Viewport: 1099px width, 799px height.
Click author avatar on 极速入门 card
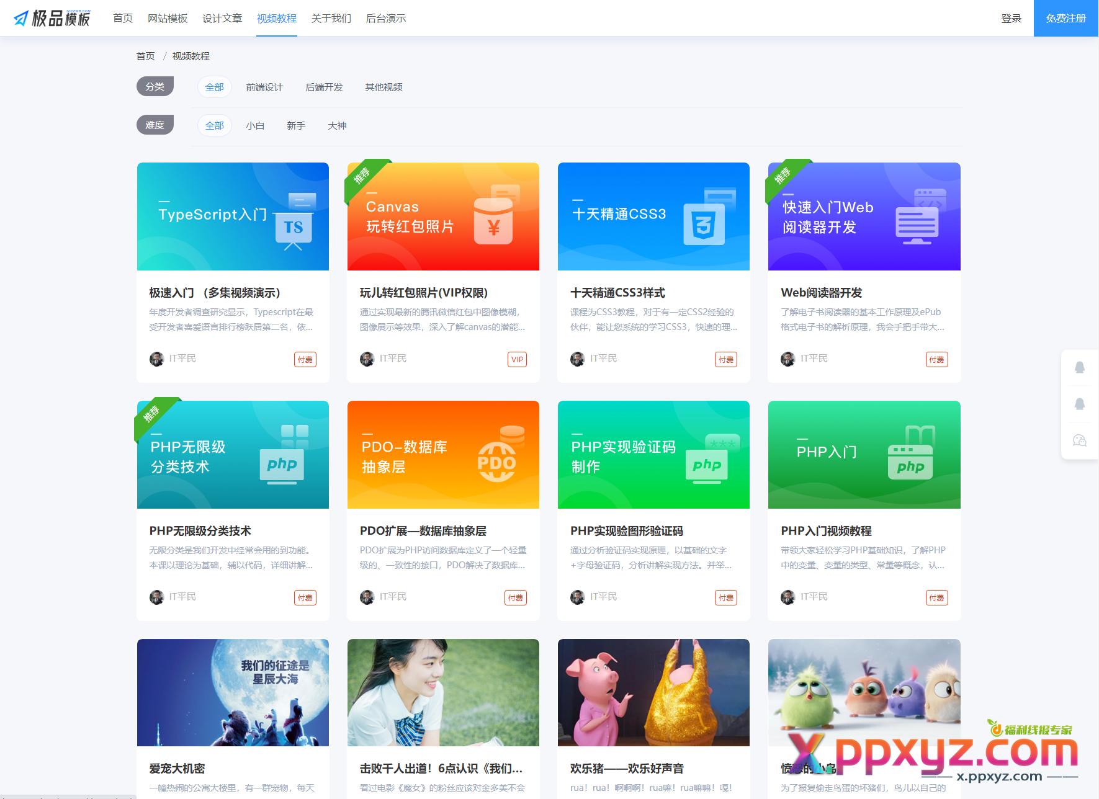click(x=156, y=359)
